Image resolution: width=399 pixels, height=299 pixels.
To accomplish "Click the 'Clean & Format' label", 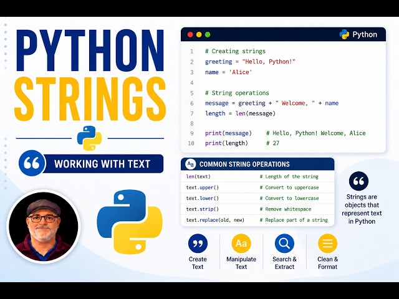I will (328, 263).
